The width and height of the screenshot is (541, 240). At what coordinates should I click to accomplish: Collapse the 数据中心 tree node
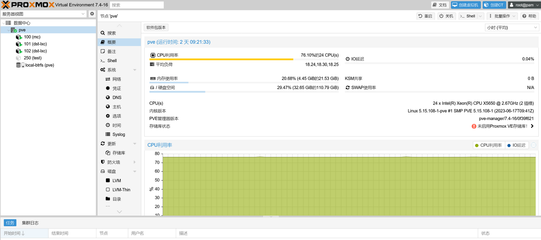[x=3, y=23]
